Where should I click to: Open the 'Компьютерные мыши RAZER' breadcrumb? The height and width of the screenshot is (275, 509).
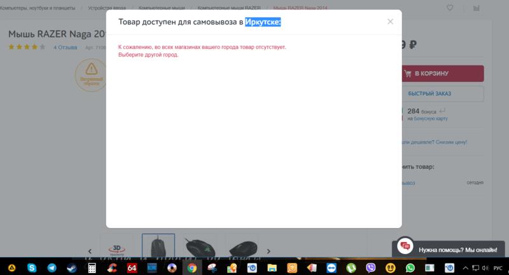point(229,8)
